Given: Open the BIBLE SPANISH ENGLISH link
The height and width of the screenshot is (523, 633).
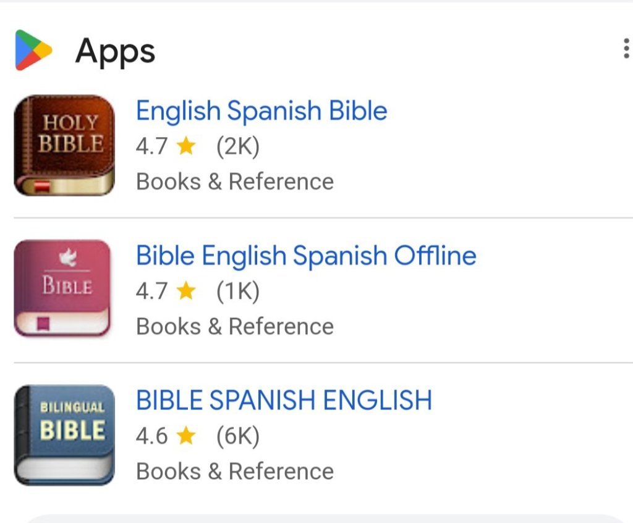Looking at the screenshot, I should click(284, 400).
